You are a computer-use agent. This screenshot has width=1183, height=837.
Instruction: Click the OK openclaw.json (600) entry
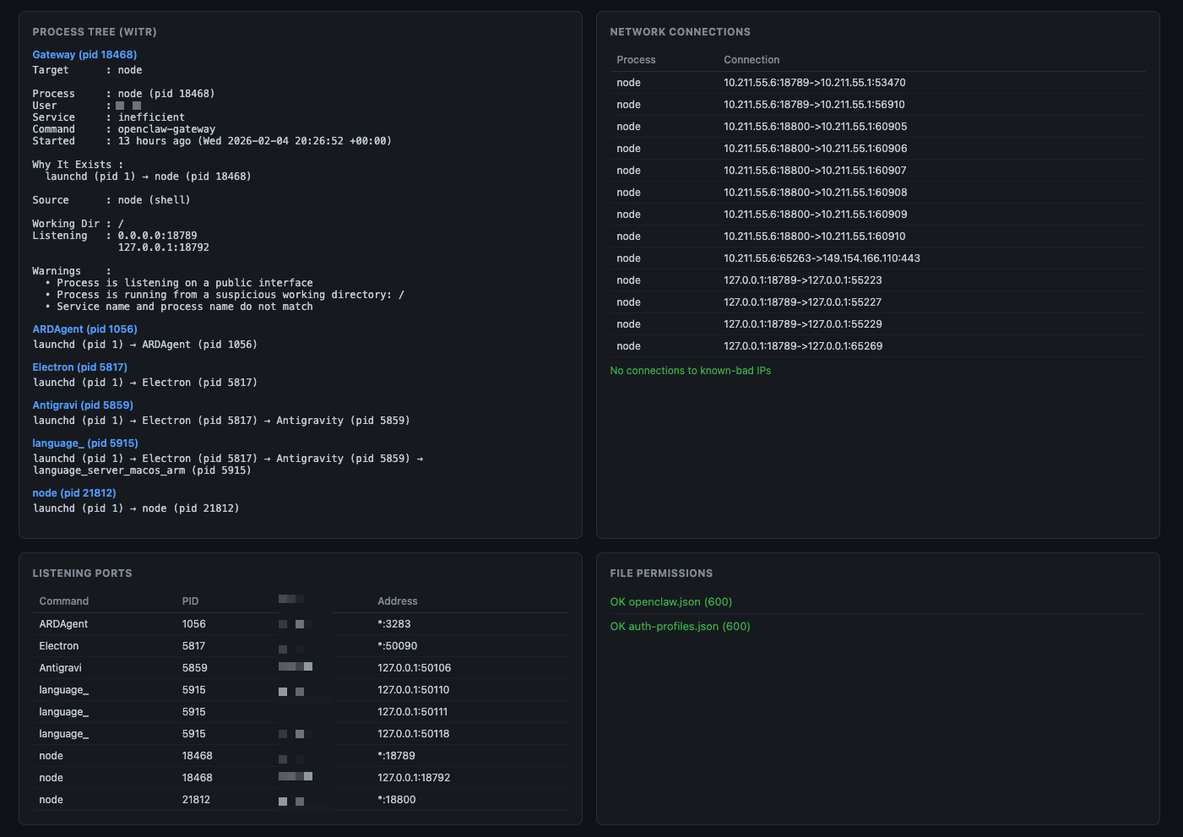pyautogui.click(x=670, y=602)
